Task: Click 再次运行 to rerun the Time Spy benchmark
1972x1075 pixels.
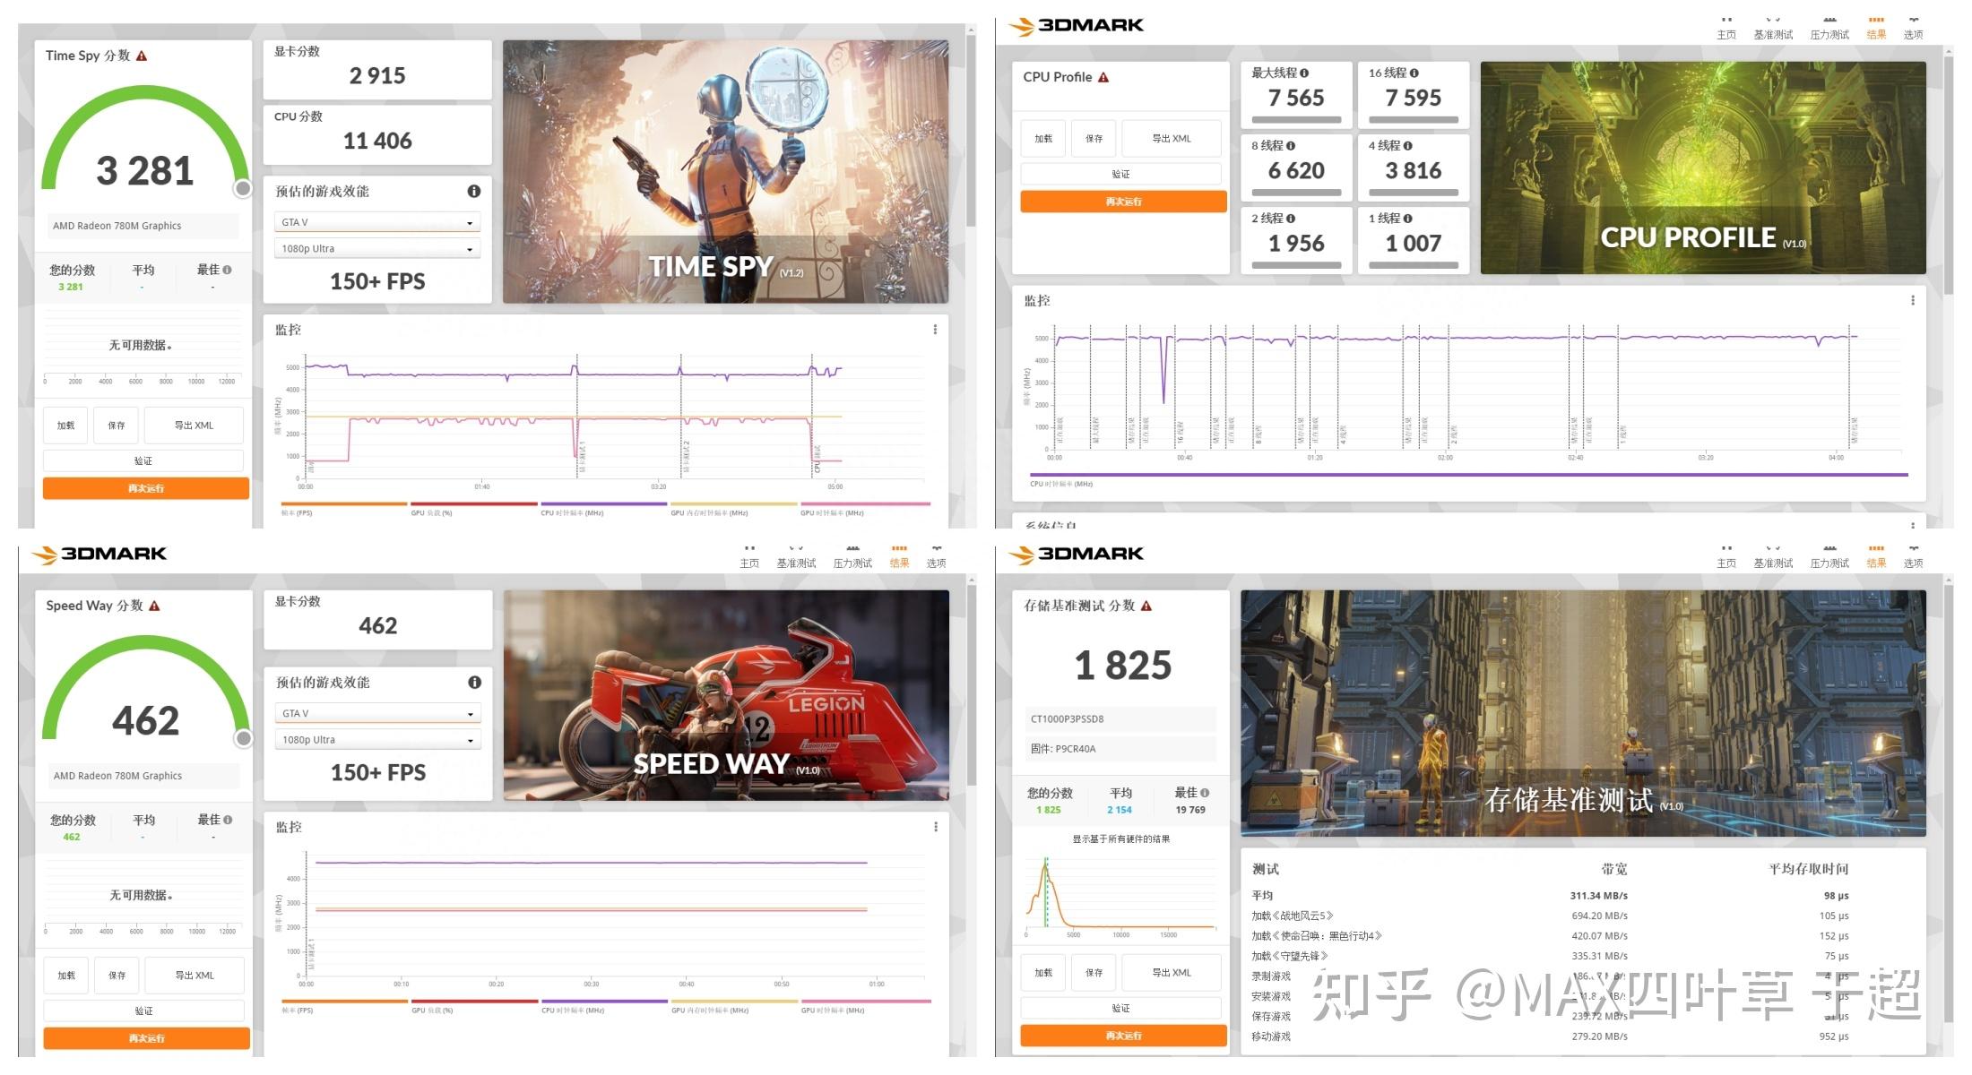Action: pyautogui.click(x=145, y=488)
